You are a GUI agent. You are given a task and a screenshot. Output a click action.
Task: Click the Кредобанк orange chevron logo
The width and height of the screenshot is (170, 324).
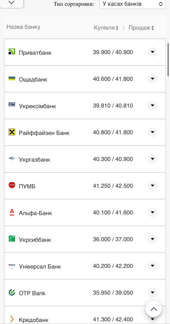click(x=12, y=319)
